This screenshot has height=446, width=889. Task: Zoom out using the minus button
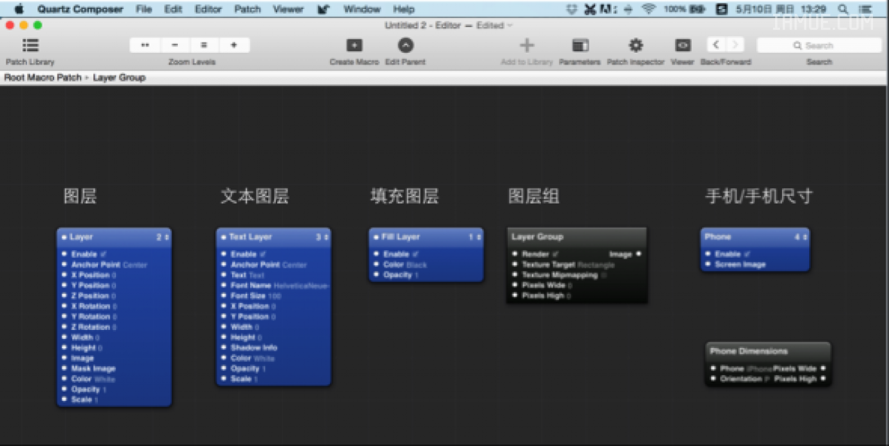[175, 45]
